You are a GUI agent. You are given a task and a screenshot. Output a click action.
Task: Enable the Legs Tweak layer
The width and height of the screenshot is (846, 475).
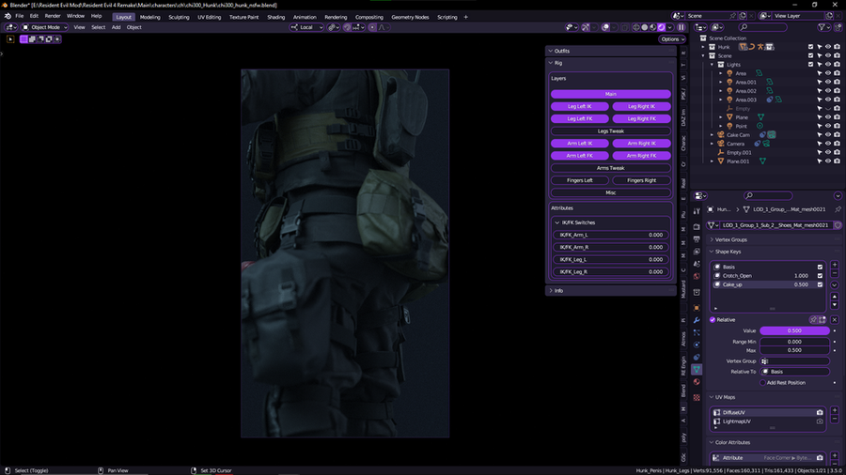[x=610, y=130]
